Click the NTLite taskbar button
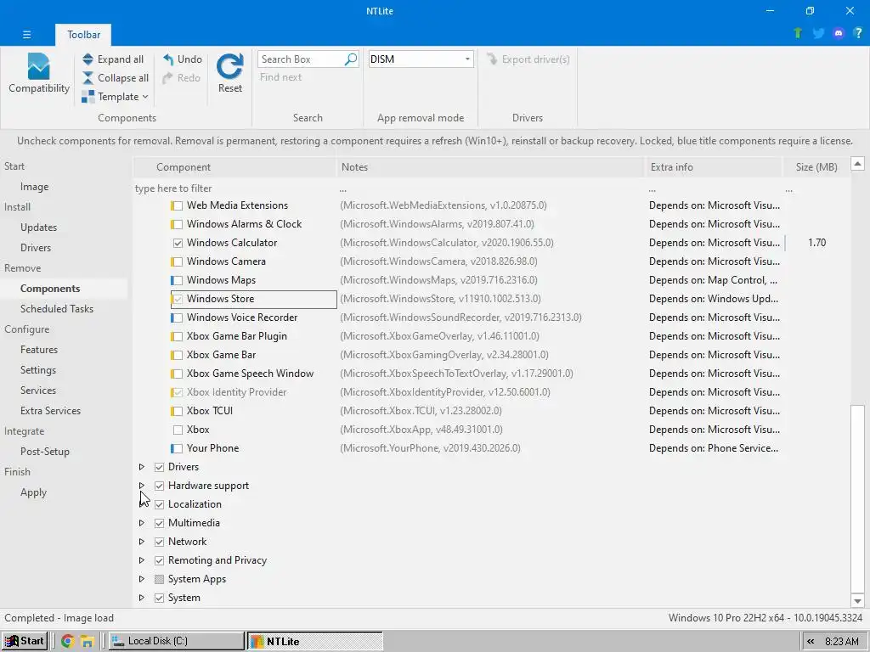The width and height of the screenshot is (870, 652). click(x=315, y=641)
